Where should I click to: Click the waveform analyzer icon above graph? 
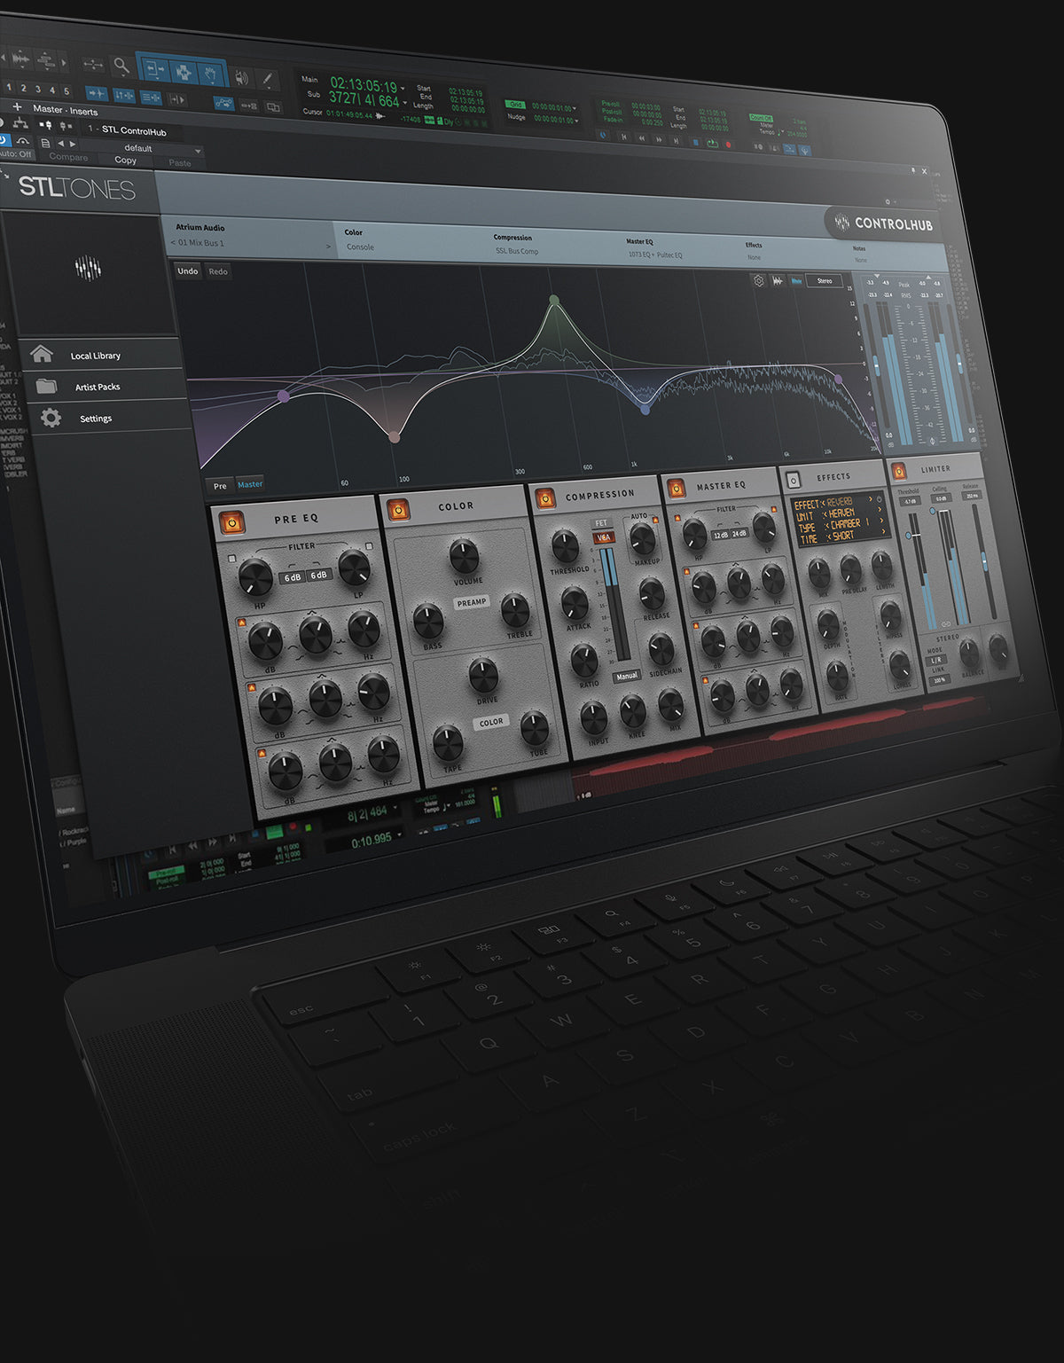coord(778,280)
